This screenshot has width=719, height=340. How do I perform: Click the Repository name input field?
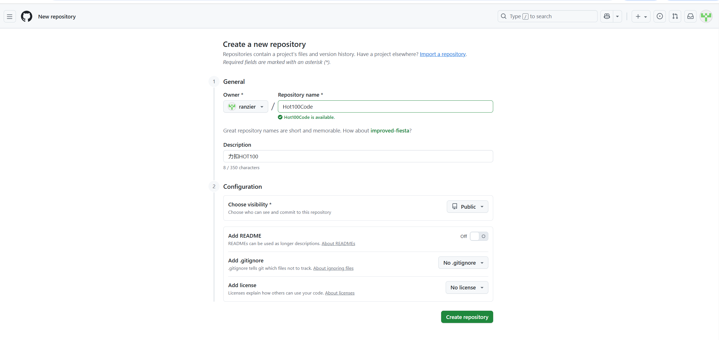[x=385, y=107]
